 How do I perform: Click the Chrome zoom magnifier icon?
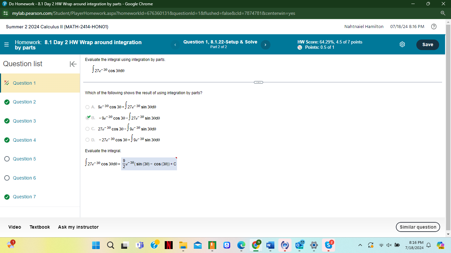tap(443, 13)
